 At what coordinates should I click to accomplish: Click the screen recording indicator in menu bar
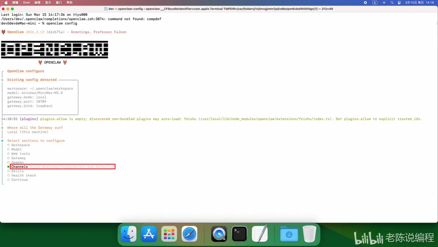(x=365, y=3)
